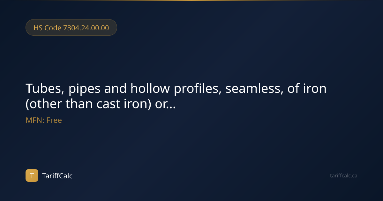Viewport: 383px width, 201px height.
Task: Click the HS Code 7304.24.00.00 badge
Action: point(71,27)
